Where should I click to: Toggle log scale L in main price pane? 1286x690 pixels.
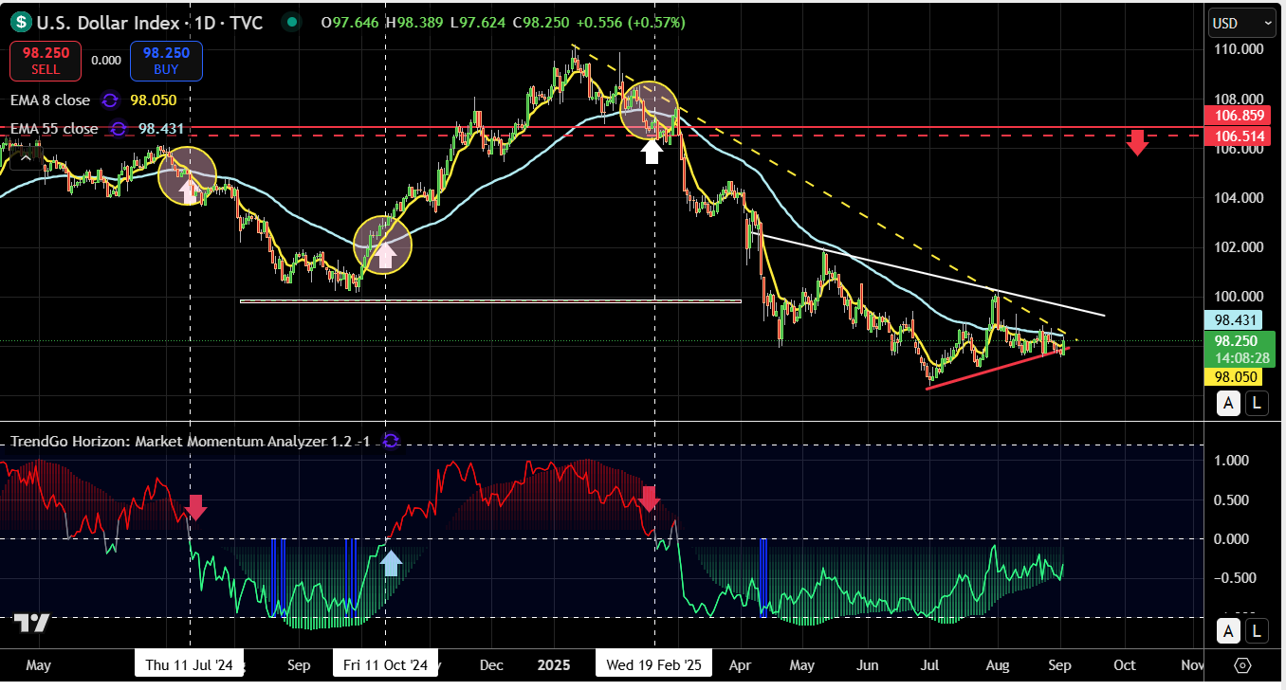tap(1257, 404)
